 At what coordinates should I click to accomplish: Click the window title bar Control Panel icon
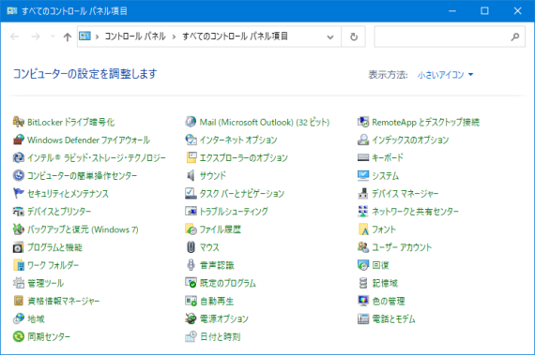coord(12,10)
